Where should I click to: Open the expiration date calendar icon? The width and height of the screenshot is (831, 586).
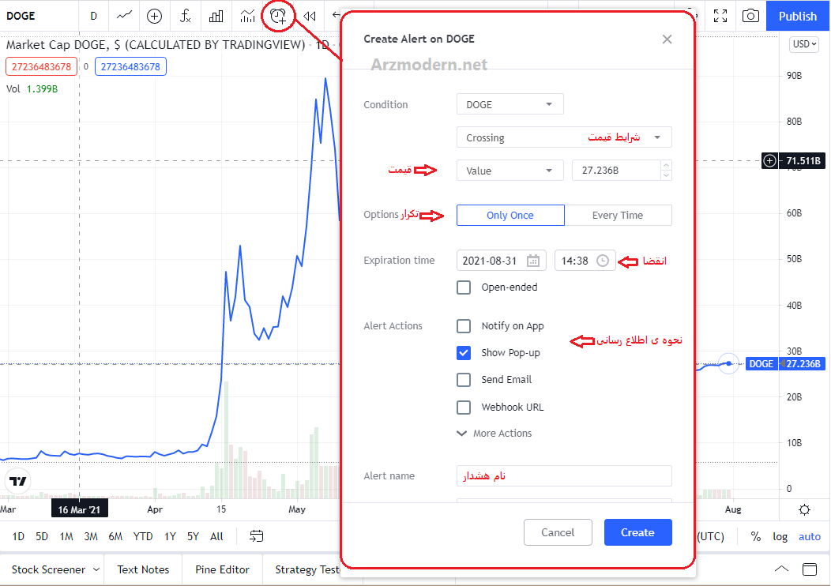[532, 261]
